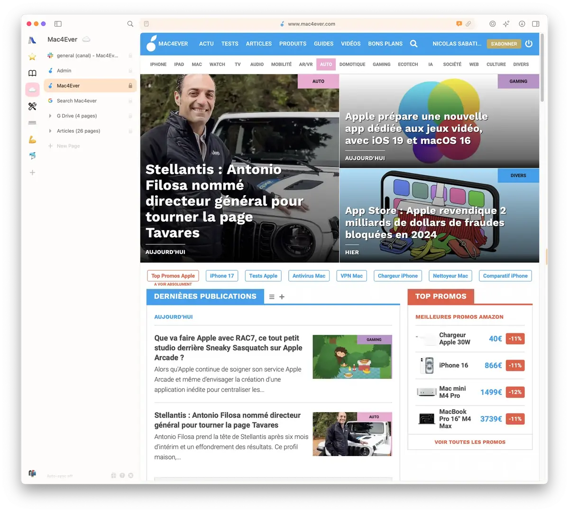The image size is (569, 512).
Task: Click the power logout icon on site header
Action: pos(529,44)
